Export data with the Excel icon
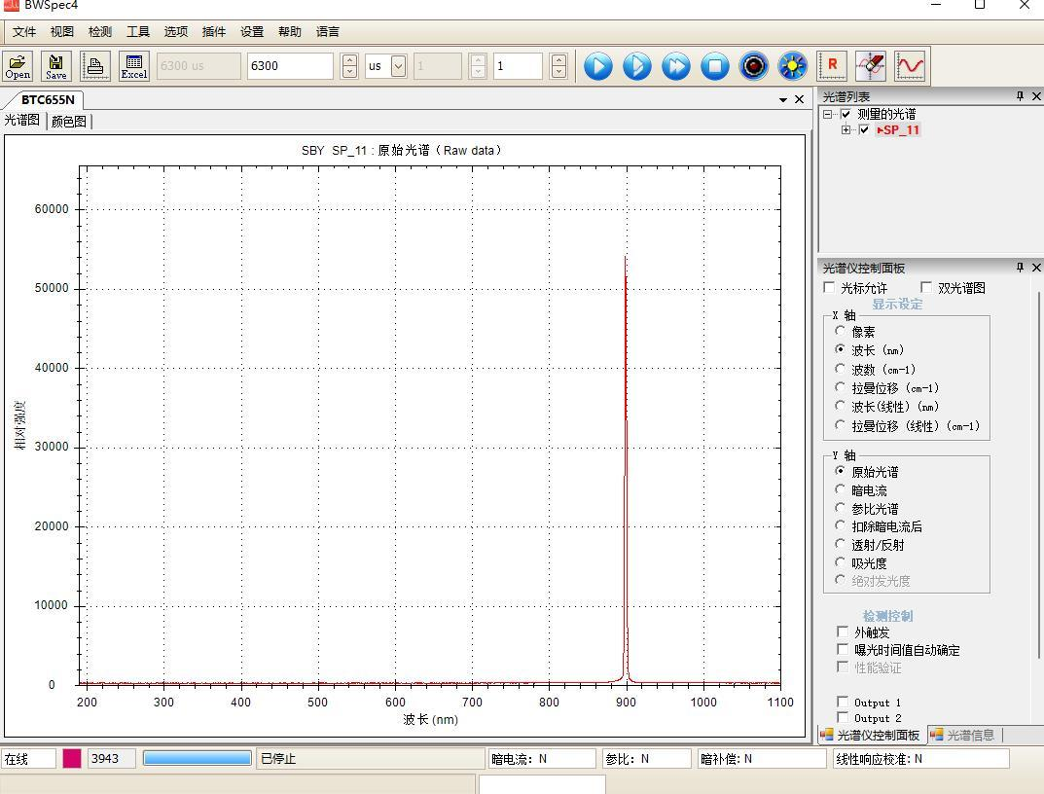This screenshot has height=794, width=1044. click(134, 66)
